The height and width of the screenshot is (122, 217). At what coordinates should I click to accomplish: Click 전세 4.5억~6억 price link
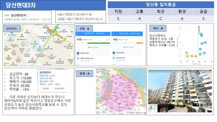click(x=46, y=78)
